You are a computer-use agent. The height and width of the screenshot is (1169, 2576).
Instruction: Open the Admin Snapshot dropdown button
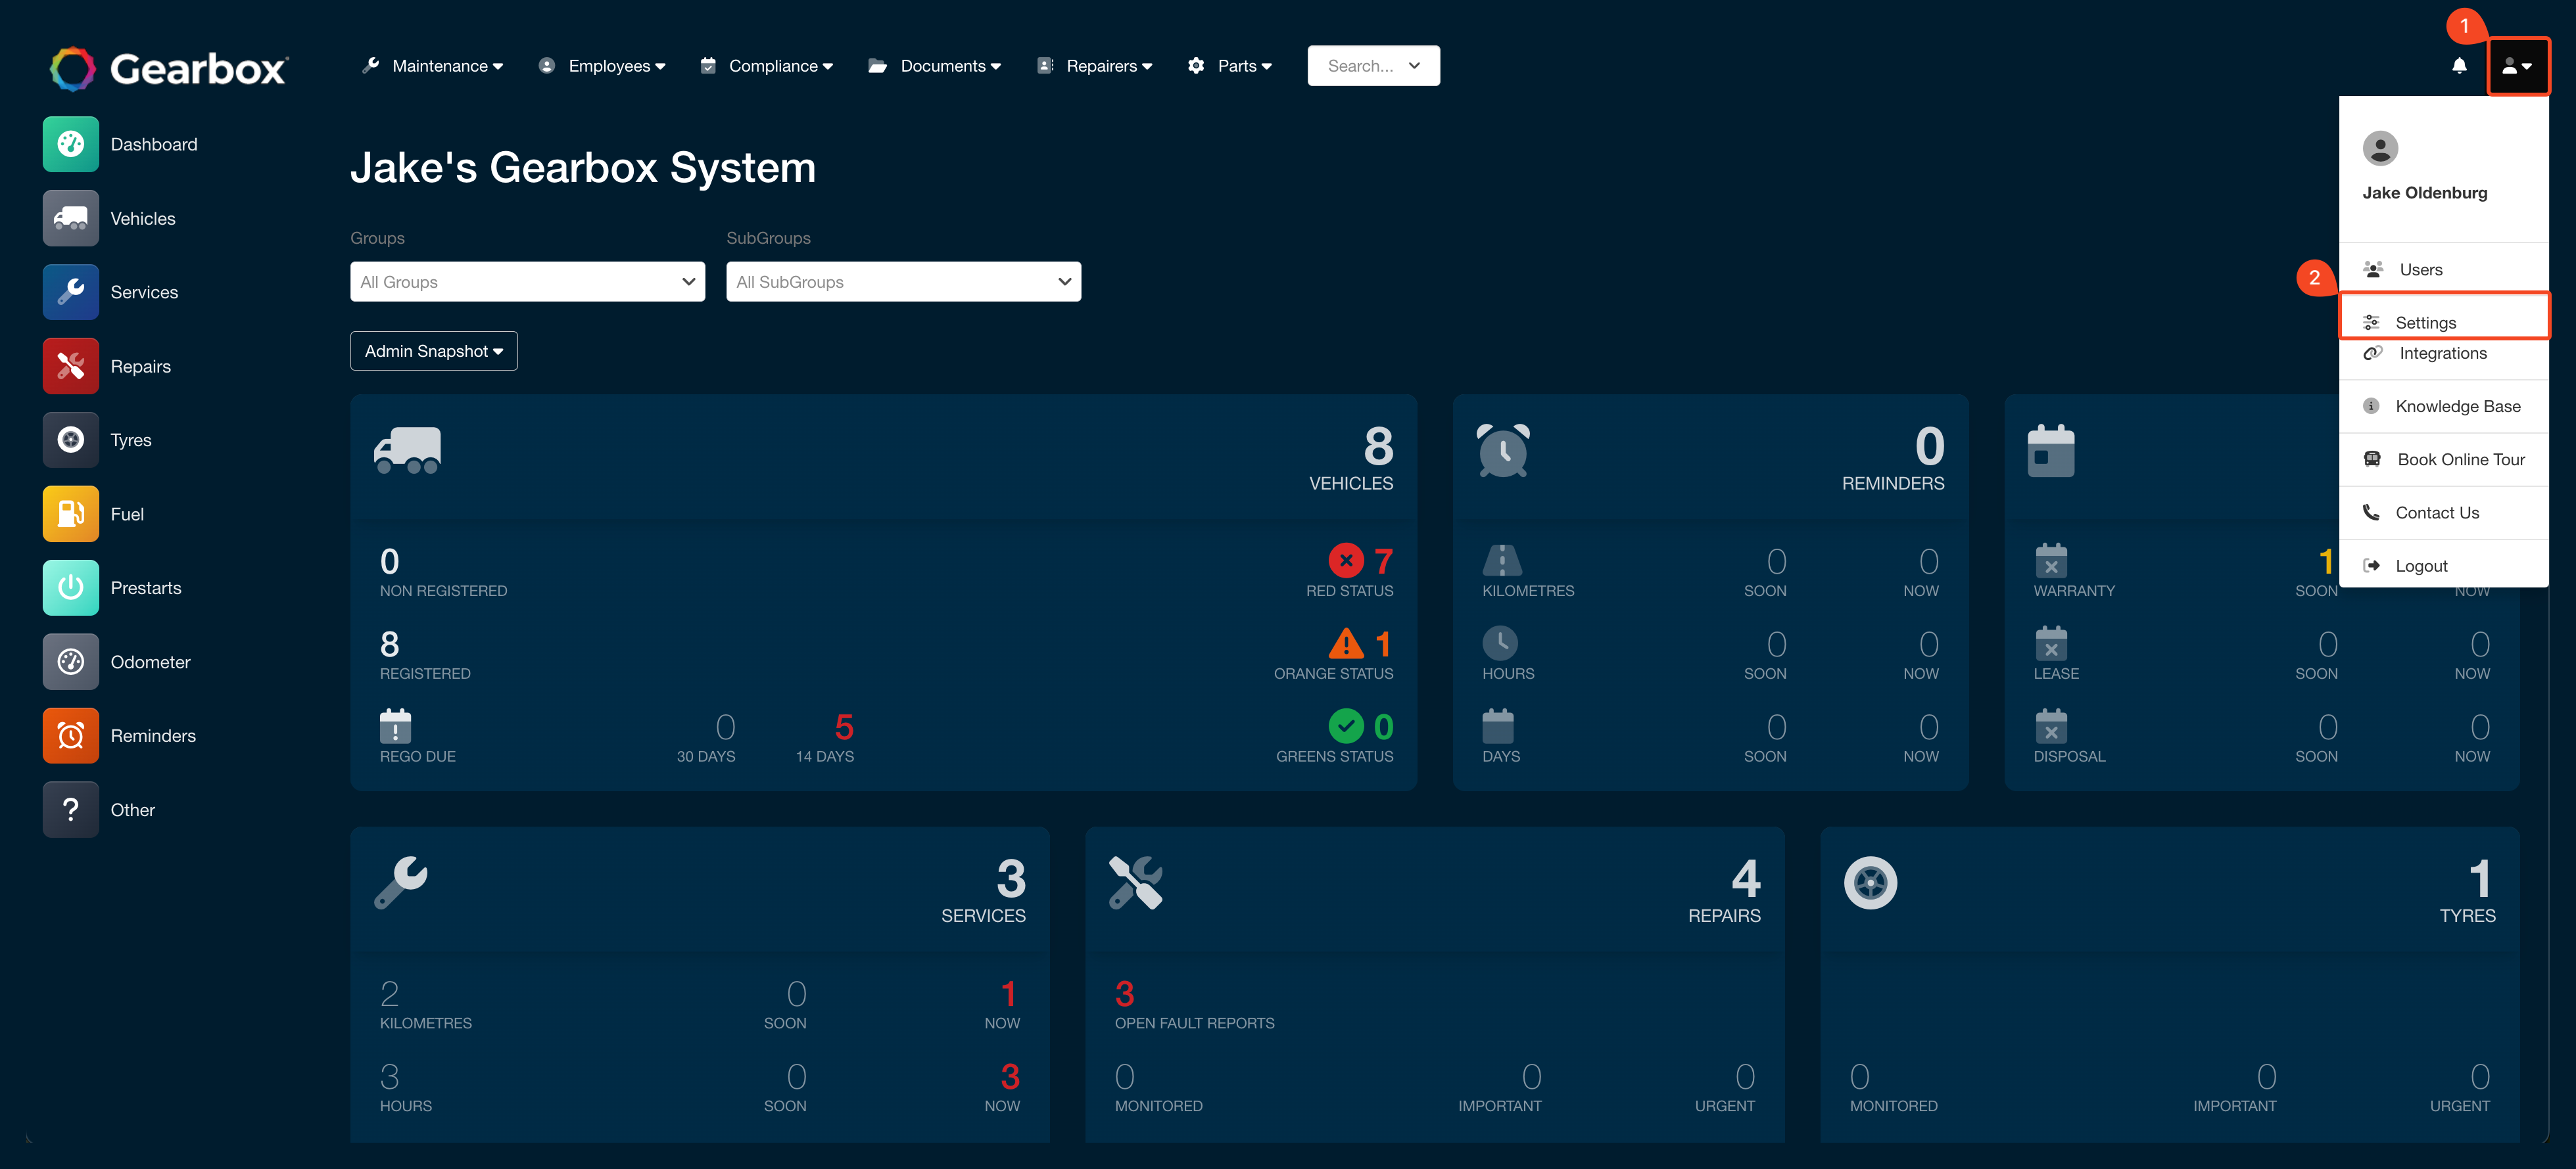coord(434,351)
